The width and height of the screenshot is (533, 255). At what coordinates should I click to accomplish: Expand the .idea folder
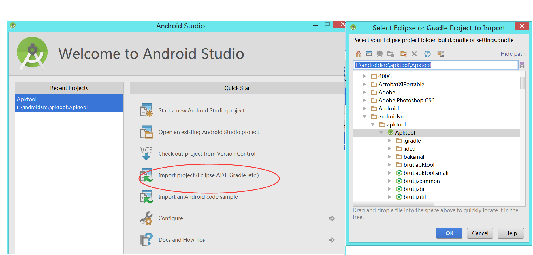coord(389,149)
